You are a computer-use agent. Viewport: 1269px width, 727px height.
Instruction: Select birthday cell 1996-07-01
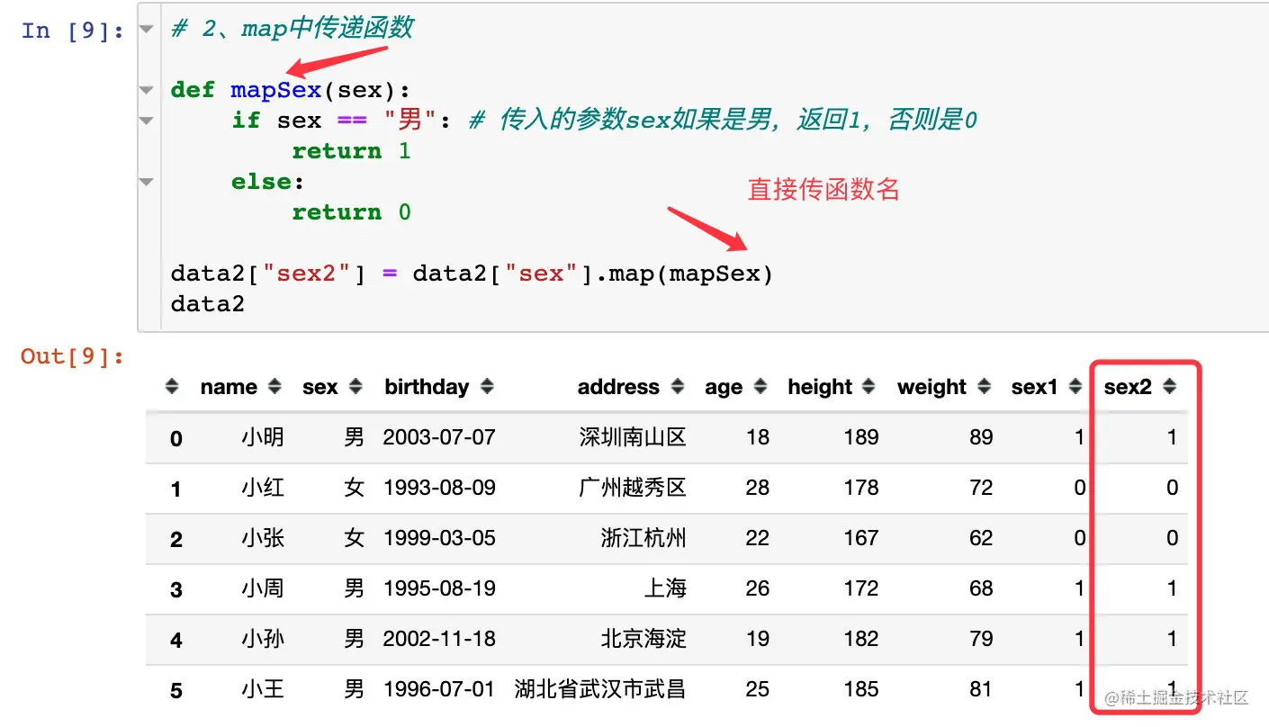(439, 689)
